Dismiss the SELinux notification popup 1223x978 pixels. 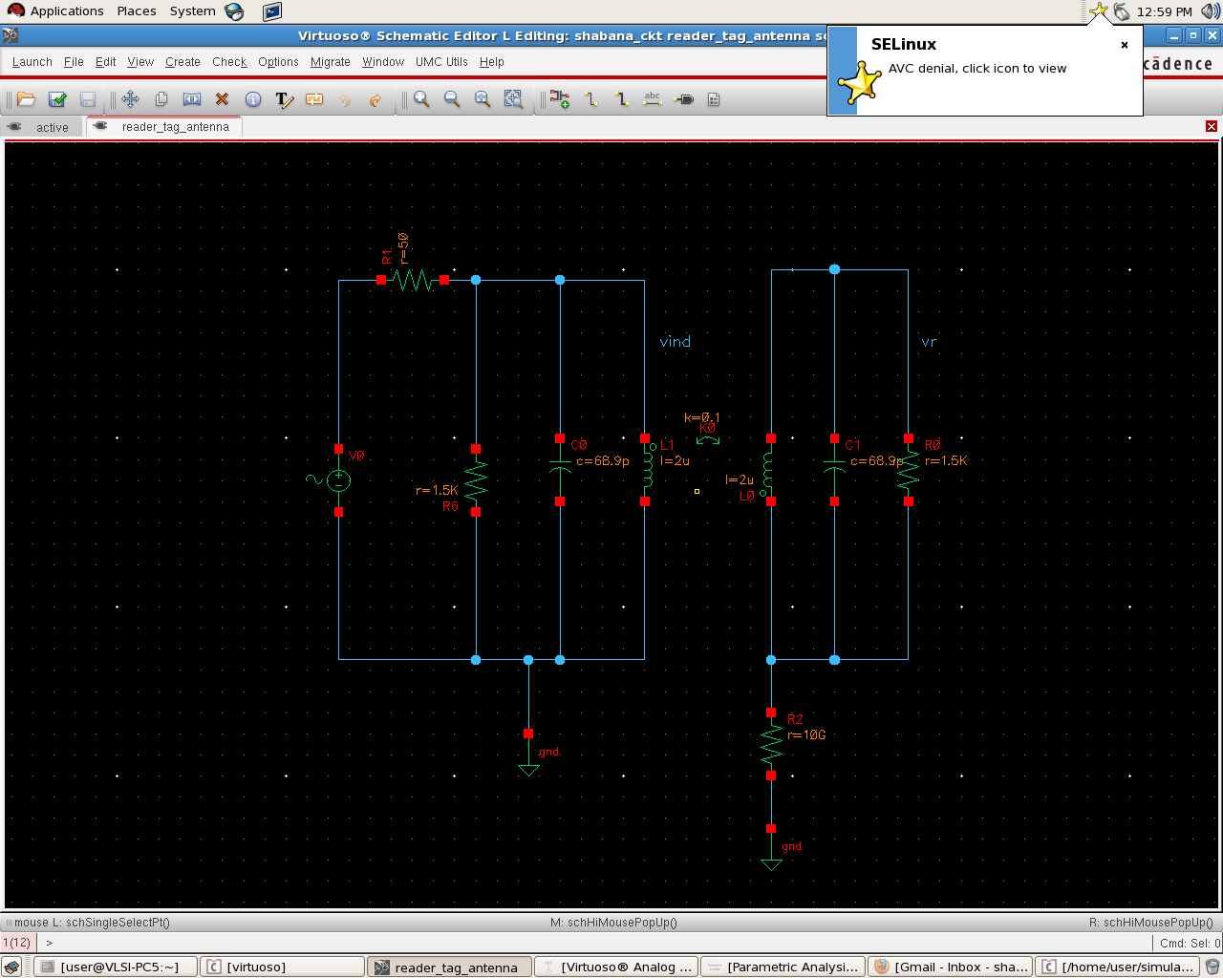click(x=1125, y=45)
